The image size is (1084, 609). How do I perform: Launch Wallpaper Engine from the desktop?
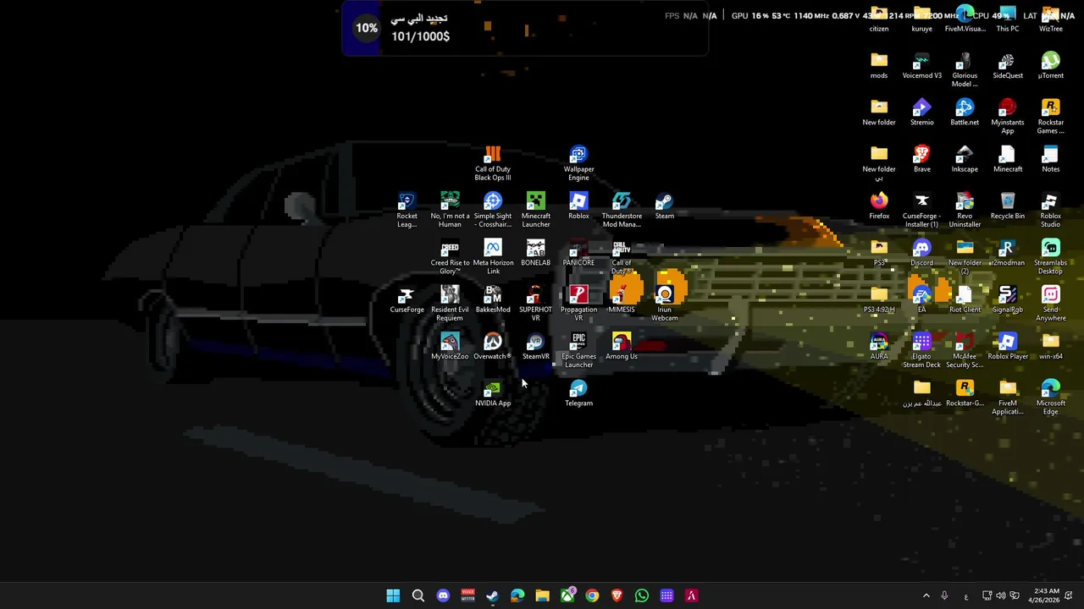coord(578,163)
